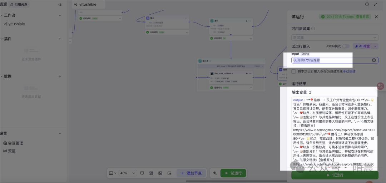Collapse the 工作流 section

(x=1, y=15)
